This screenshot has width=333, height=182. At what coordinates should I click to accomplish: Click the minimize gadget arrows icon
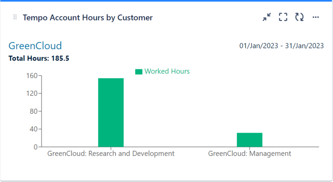[x=267, y=17]
